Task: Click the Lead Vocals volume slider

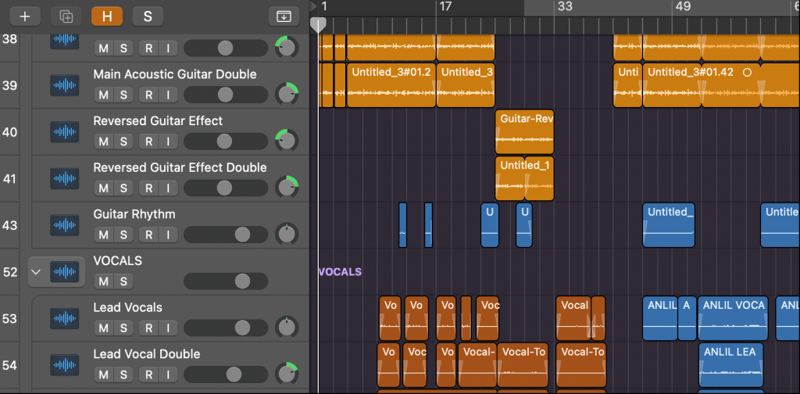Action: coord(224,328)
